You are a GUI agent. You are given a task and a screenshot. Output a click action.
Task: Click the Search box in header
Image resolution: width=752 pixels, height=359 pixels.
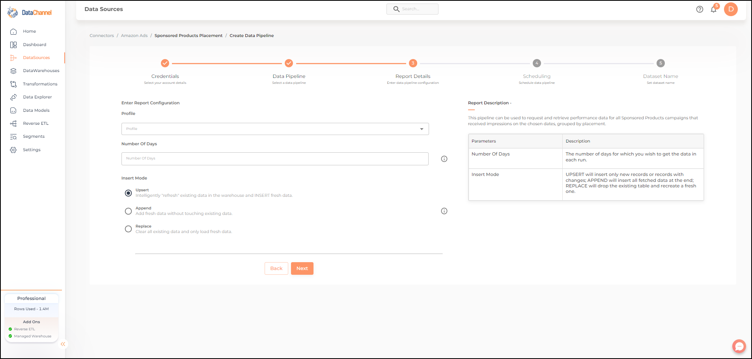pos(412,9)
